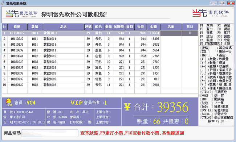
Task: Click the Honii logo at top left
Action: pyautogui.click(x=21, y=14)
